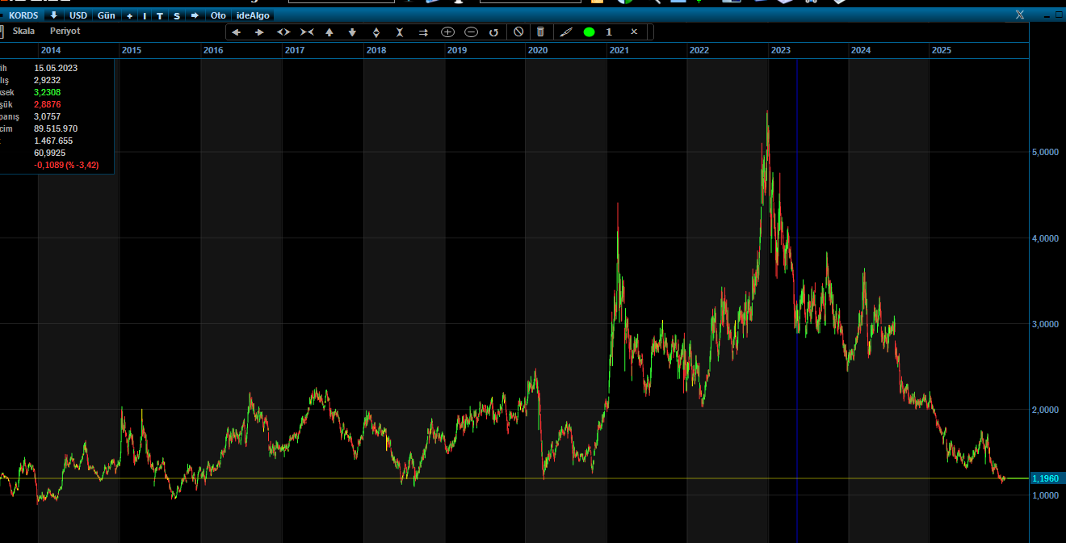Open the USD currency dropdown

tap(78, 15)
